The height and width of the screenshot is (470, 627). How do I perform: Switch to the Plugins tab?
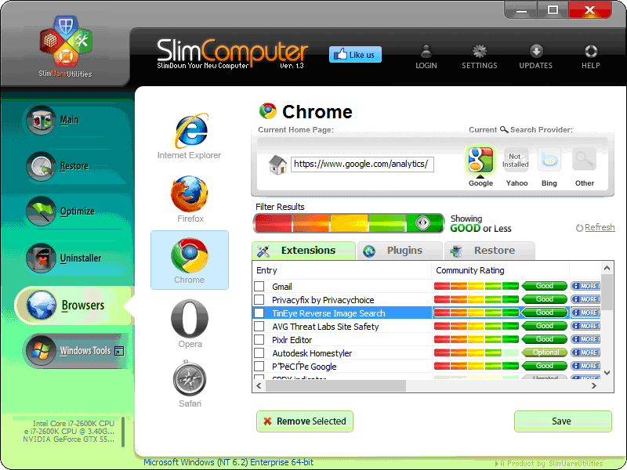coord(400,251)
